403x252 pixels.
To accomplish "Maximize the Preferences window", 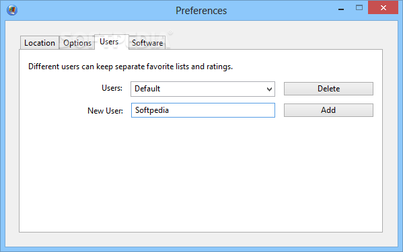I will coord(359,7).
